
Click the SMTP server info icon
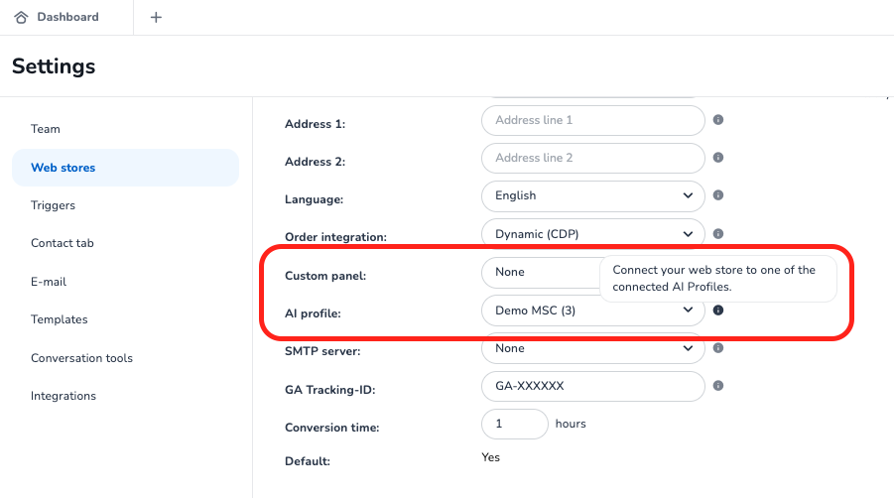coord(718,348)
